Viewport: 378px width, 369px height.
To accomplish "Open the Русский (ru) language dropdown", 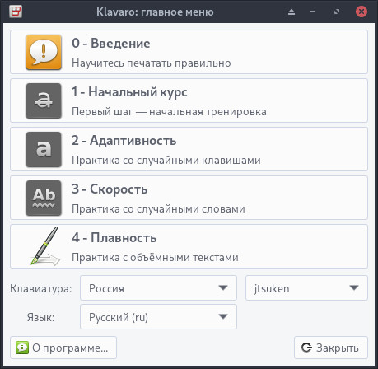I will click(x=158, y=317).
